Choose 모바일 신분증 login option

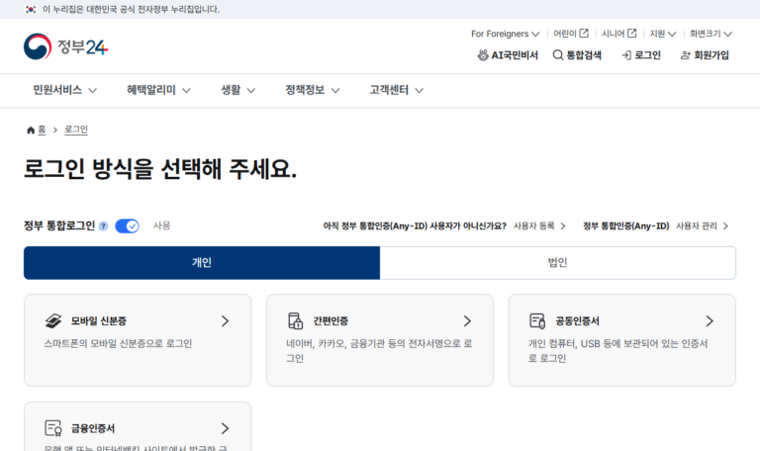point(138,340)
